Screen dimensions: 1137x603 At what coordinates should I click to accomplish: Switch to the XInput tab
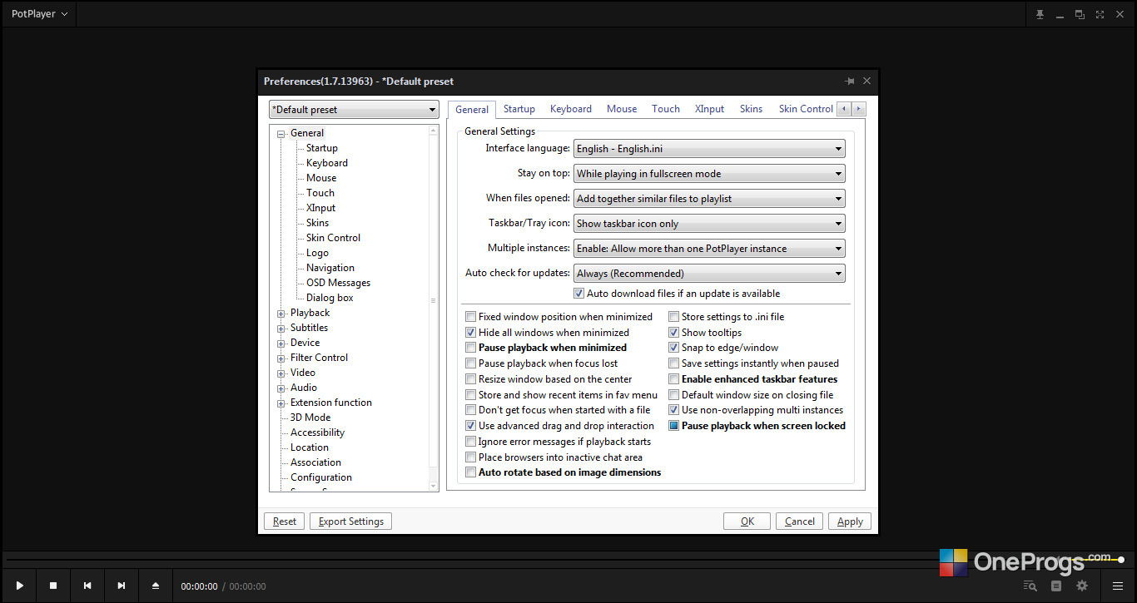coord(710,109)
